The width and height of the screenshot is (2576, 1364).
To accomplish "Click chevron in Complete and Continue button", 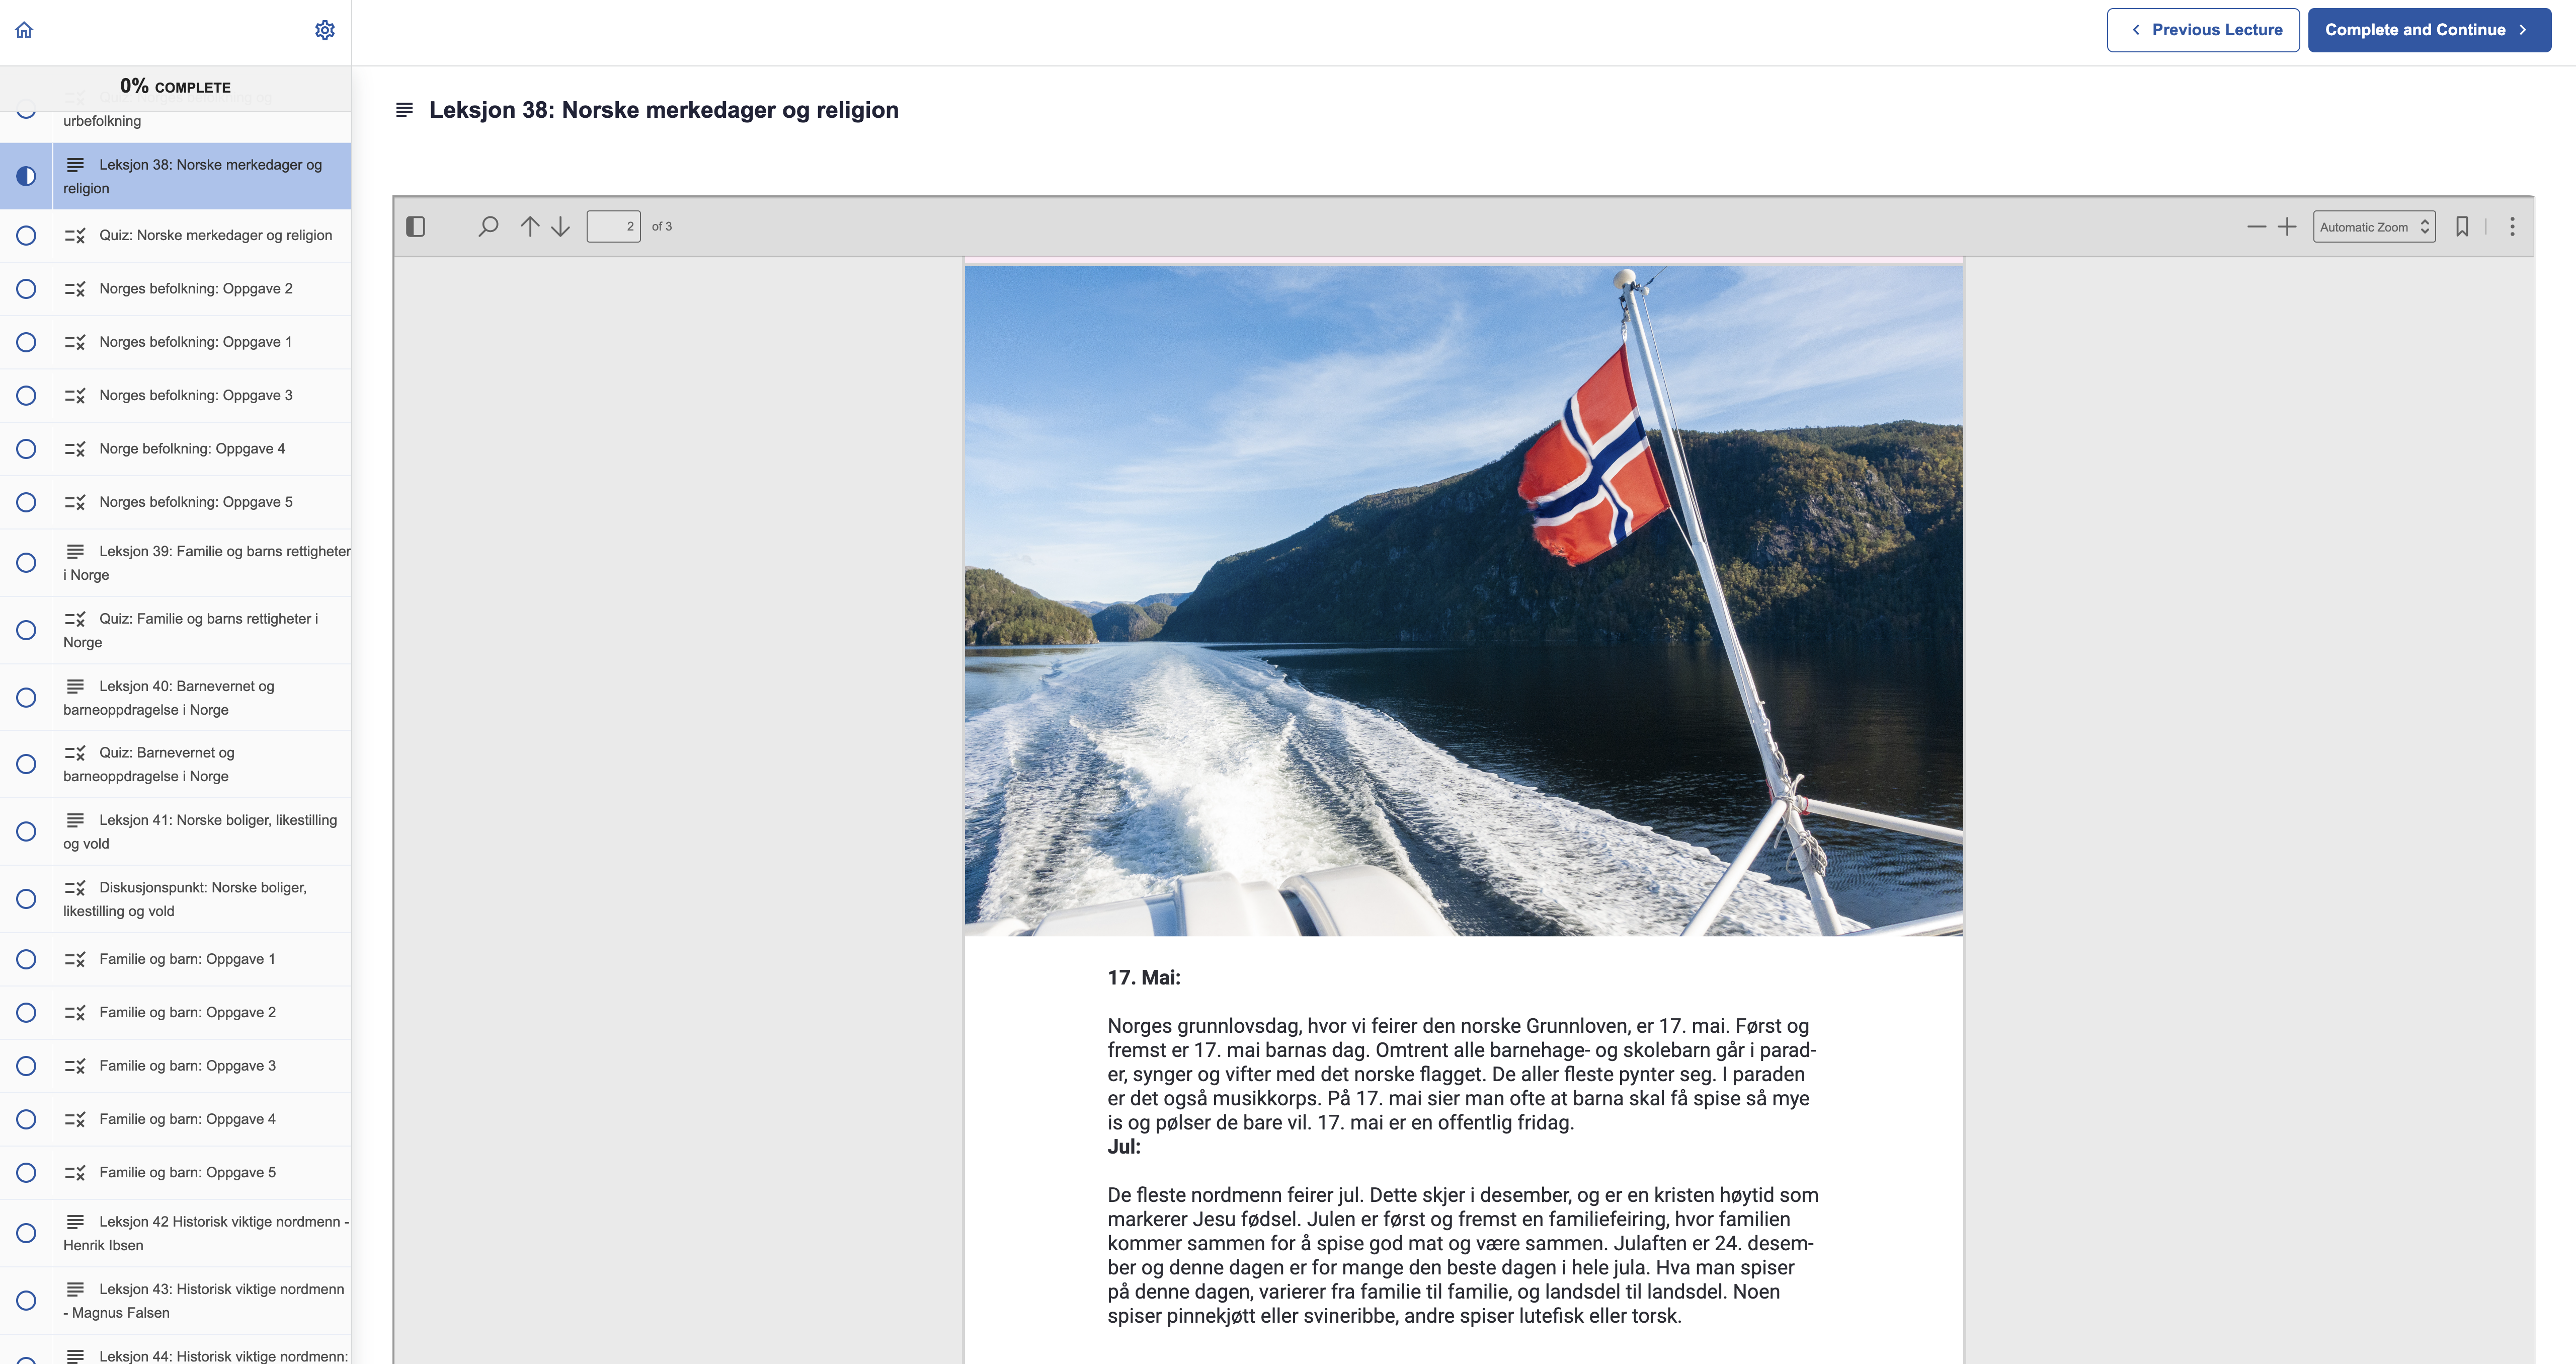I will (x=2523, y=30).
